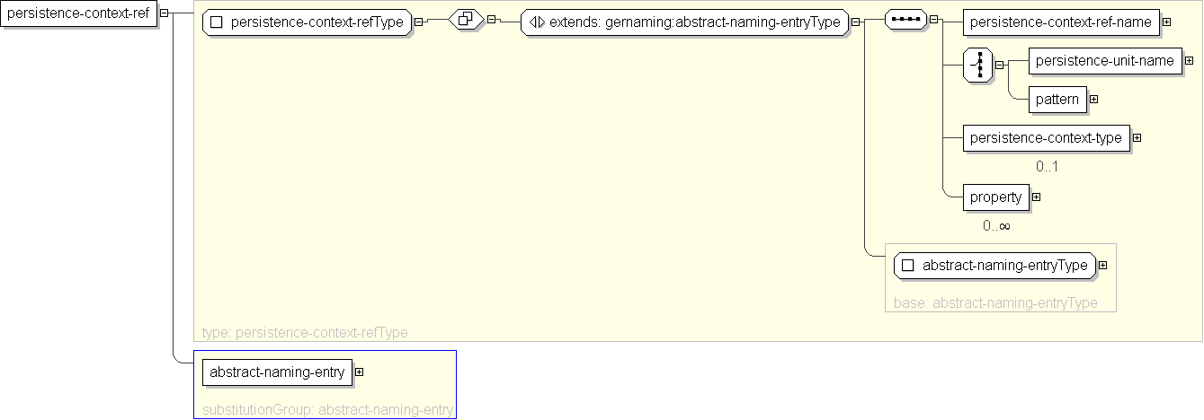Expand the persistence-unit-name element
The height and width of the screenshot is (420, 1204).
point(1189,61)
